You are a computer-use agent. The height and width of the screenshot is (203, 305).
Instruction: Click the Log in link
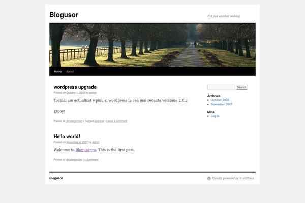point(215,116)
